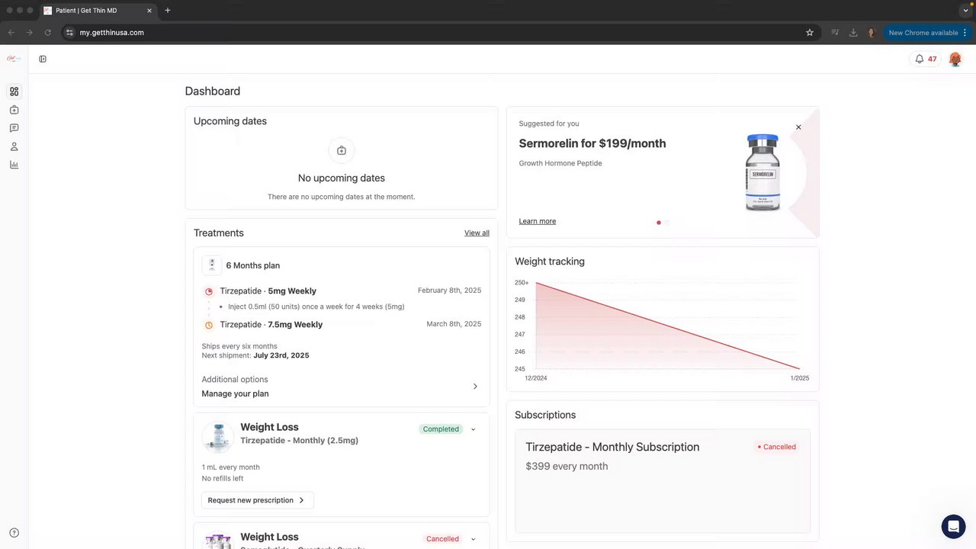Click next shipment date July 23rd, 2025
The height and width of the screenshot is (549, 976).
(281, 355)
